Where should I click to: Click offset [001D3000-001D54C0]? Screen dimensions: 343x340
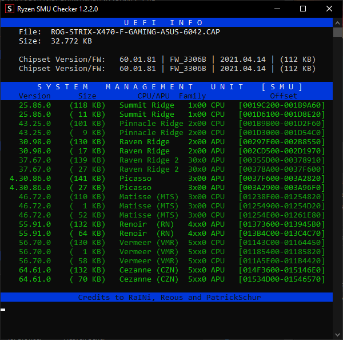point(282,133)
